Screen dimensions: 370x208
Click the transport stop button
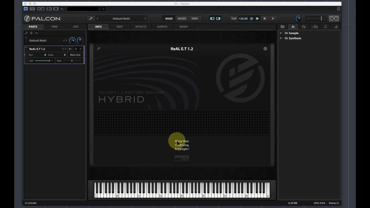tap(264, 18)
